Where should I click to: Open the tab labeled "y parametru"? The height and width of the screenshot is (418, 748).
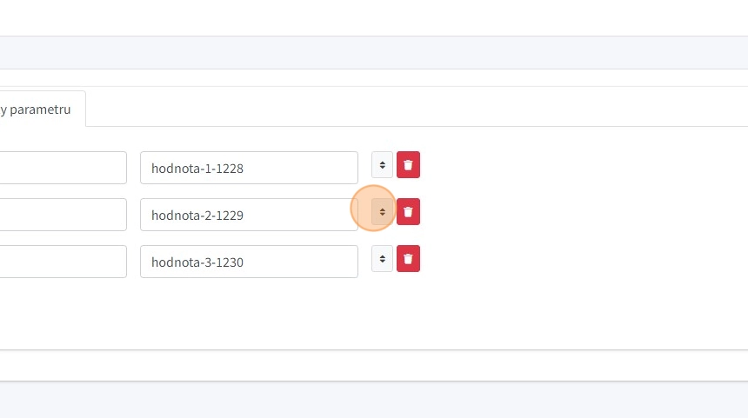pyautogui.click(x=39, y=109)
